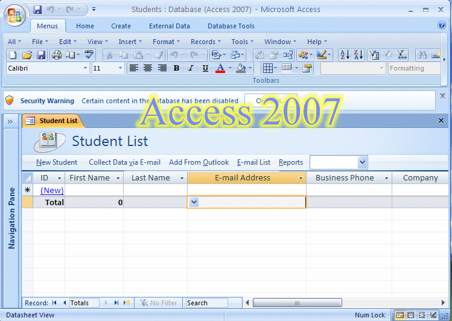Click the Totals record number field
The image size is (452, 321).
[84, 303]
